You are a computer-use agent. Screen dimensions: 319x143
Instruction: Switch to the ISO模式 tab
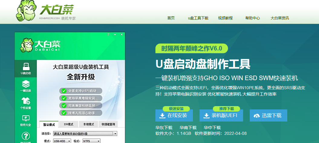(x=68, y=124)
